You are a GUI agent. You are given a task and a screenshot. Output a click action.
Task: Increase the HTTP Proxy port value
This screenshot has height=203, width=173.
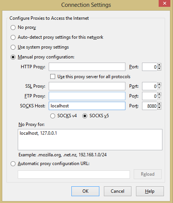point(159,65)
